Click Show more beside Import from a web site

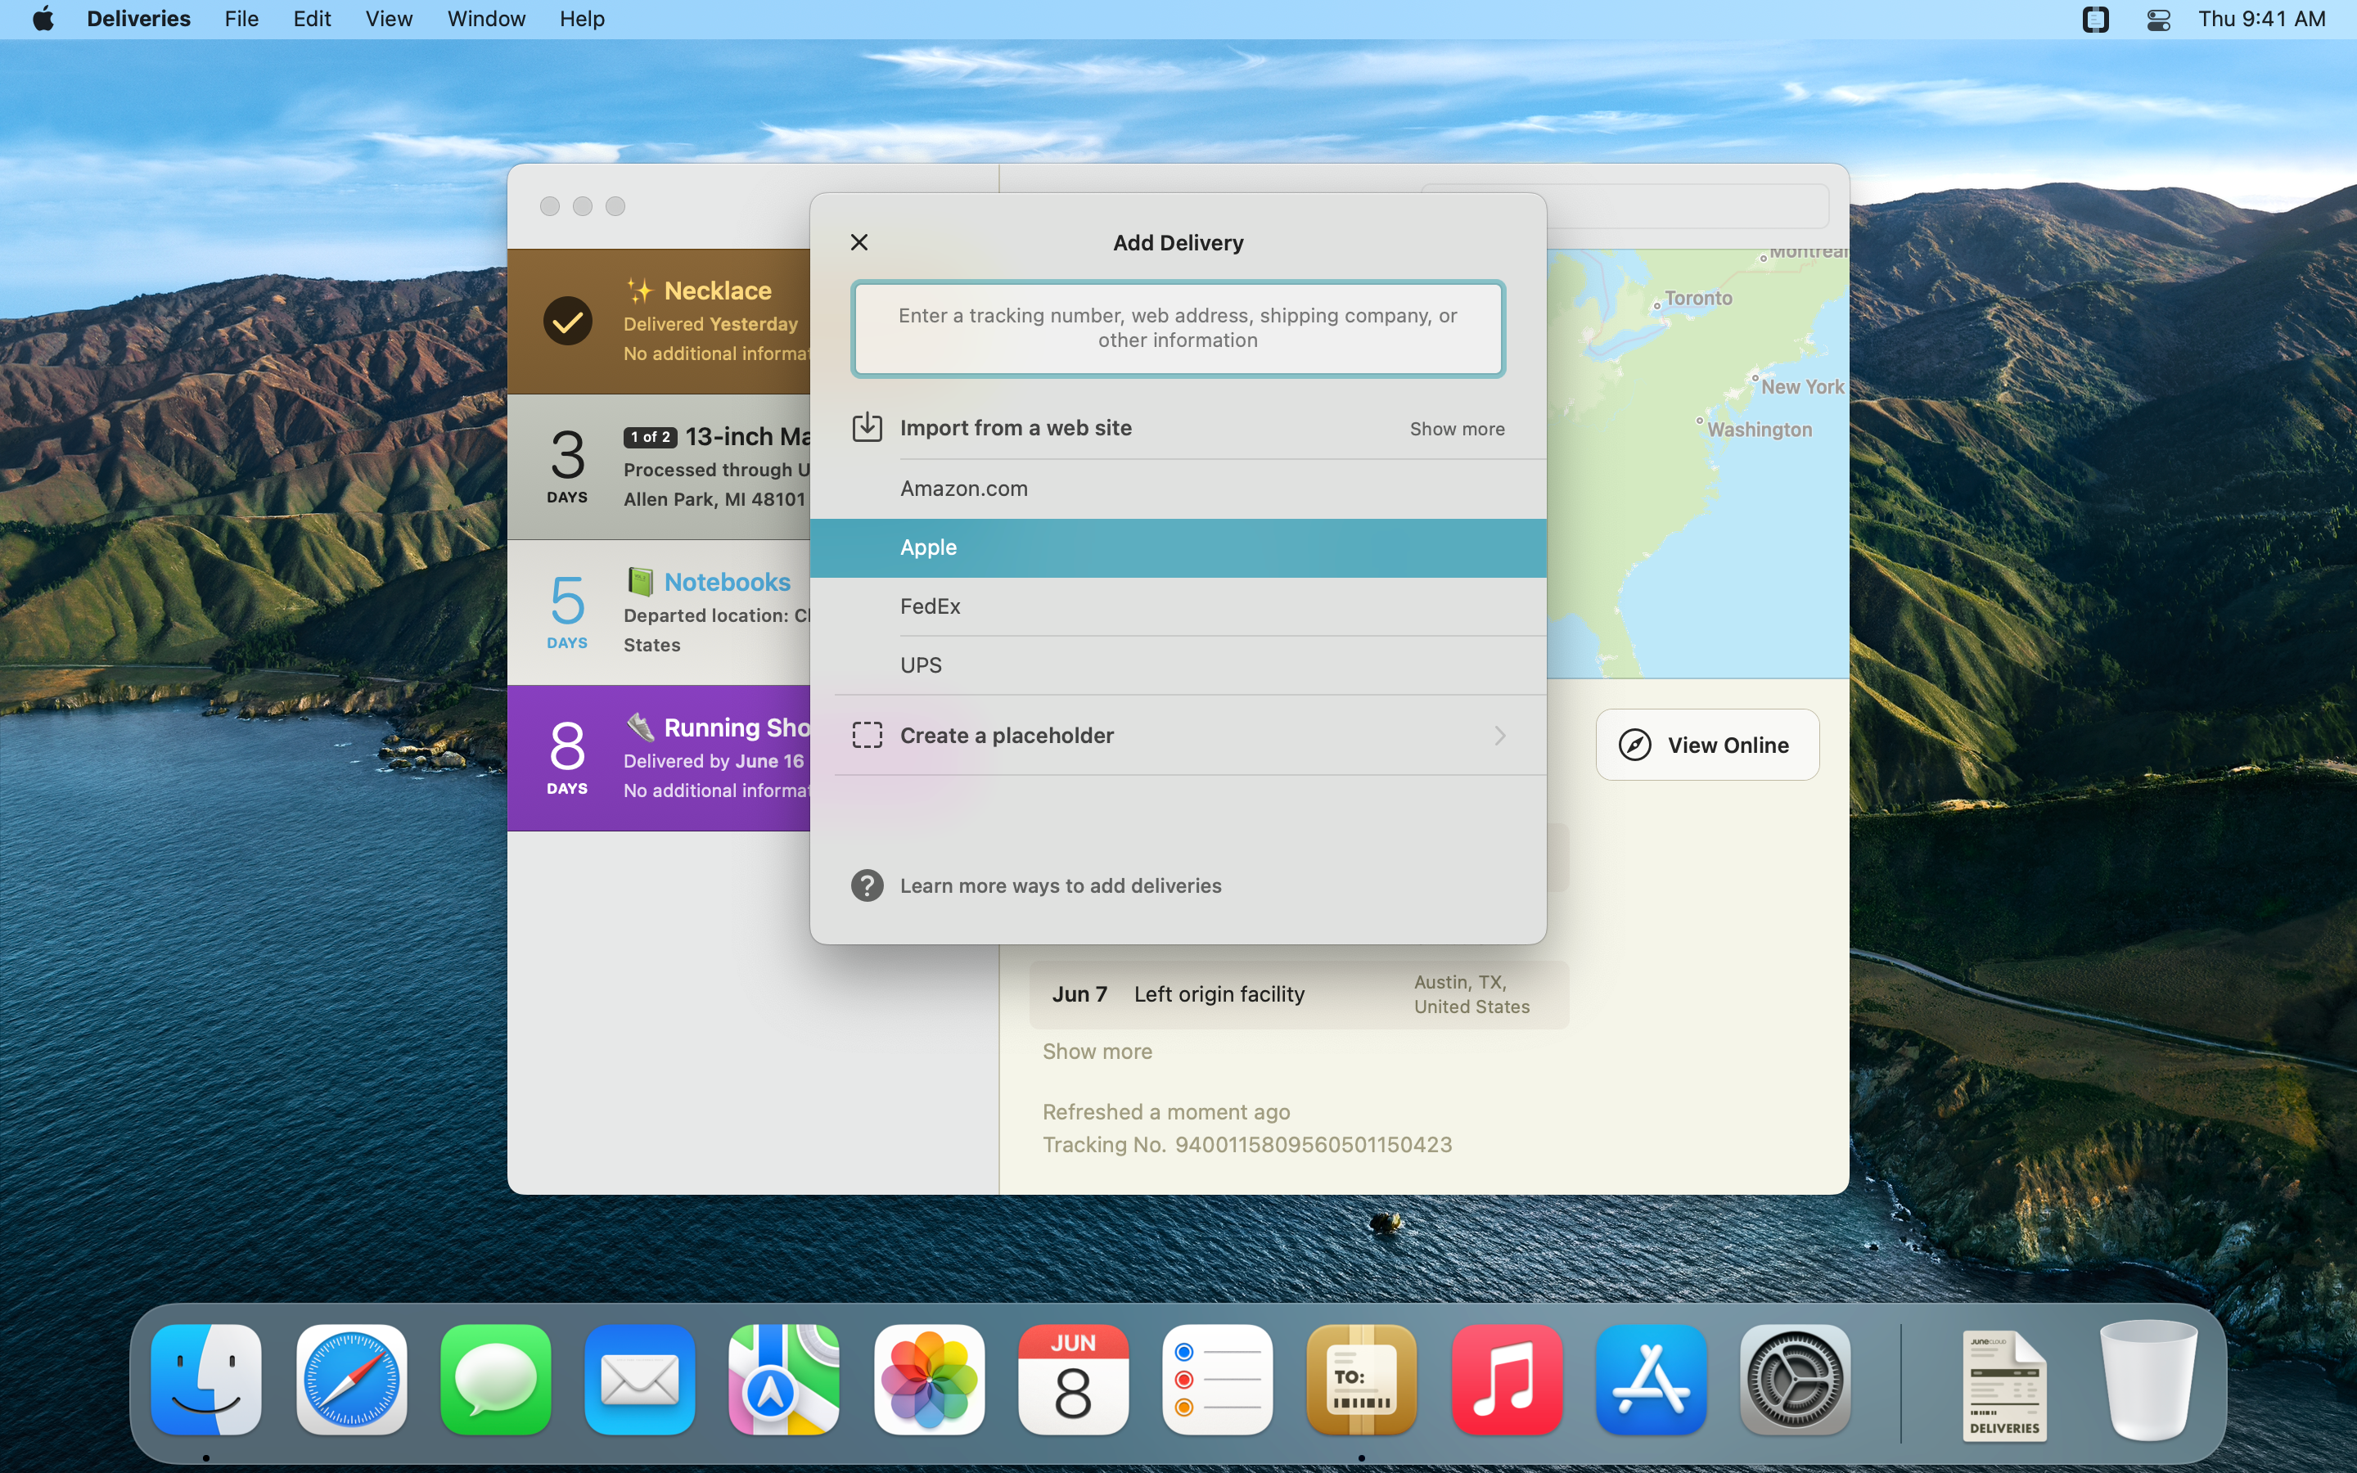click(1456, 429)
